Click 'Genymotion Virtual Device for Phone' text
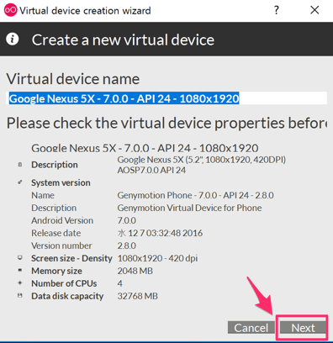Viewport: 333px width, 343px height. pos(189,208)
